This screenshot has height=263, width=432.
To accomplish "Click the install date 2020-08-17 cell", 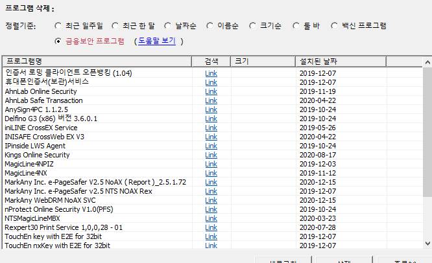I will pos(318,155).
